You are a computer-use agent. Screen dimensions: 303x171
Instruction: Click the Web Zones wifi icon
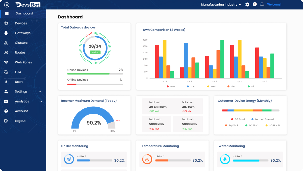(6, 62)
